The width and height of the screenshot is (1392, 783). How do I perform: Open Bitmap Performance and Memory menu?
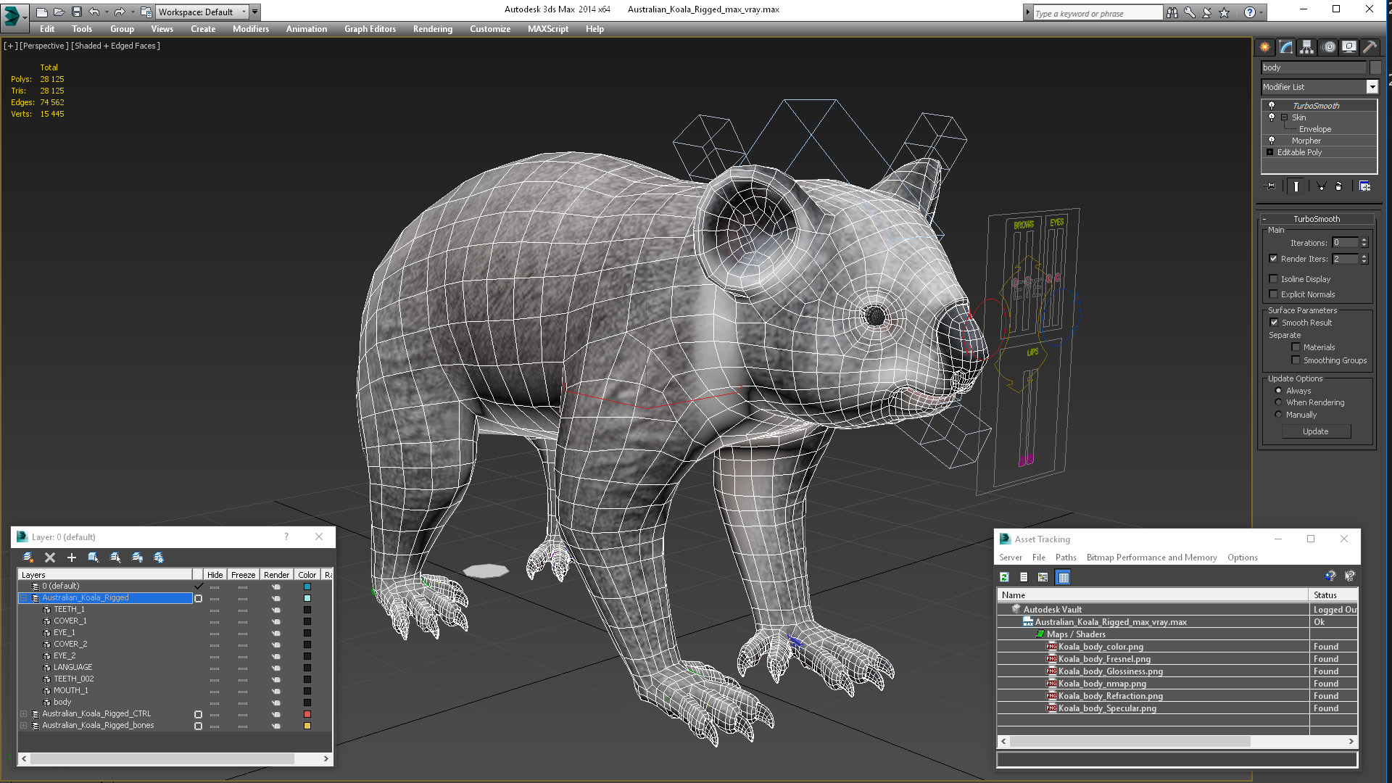pos(1151,558)
